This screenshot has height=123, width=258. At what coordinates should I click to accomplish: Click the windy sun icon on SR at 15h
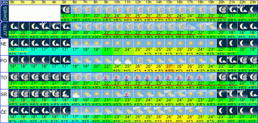170,94
